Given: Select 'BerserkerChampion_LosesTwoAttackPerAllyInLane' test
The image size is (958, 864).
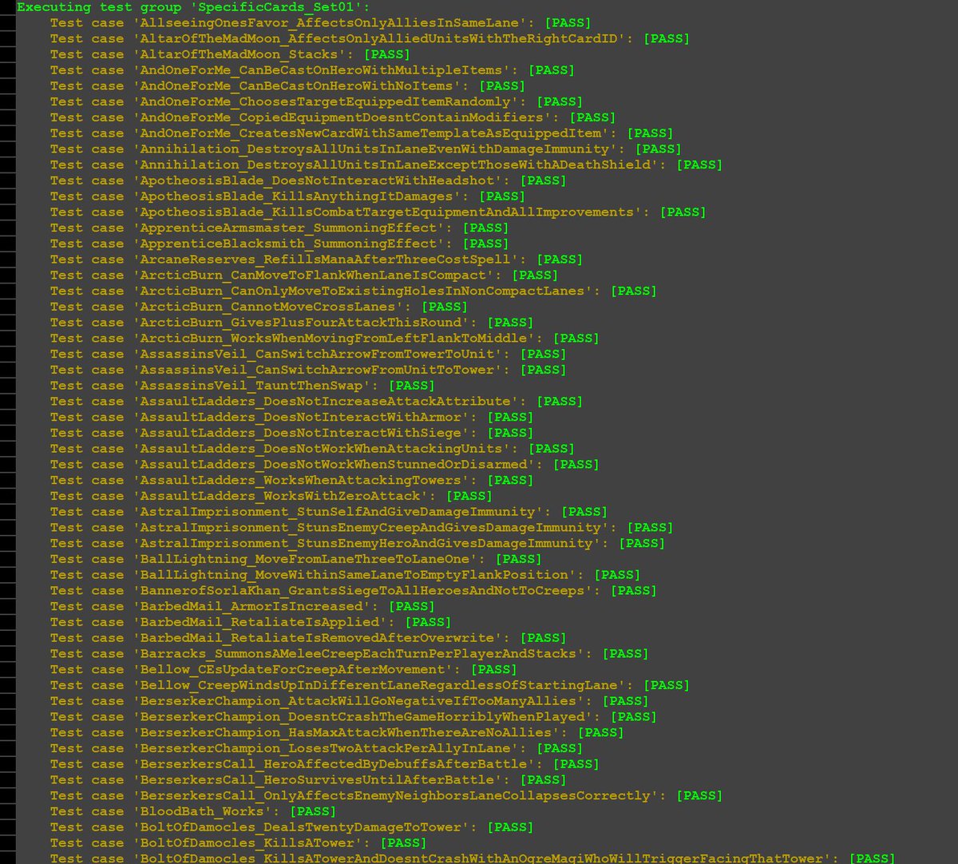Looking at the screenshot, I should 316,748.
